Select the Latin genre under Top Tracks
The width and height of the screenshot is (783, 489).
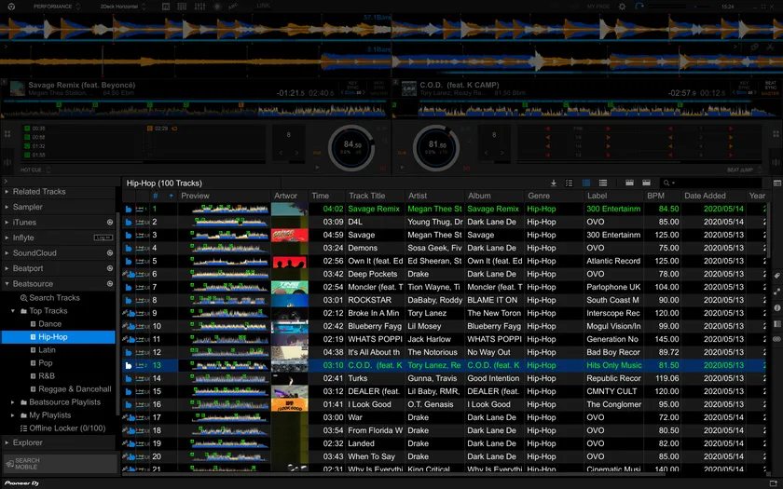pyautogui.click(x=47, y=350)
